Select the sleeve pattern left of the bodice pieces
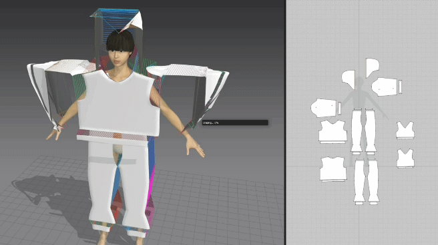The width and height of the screenshot is (438, 245). pyautogui.click(x=323, y=107)
